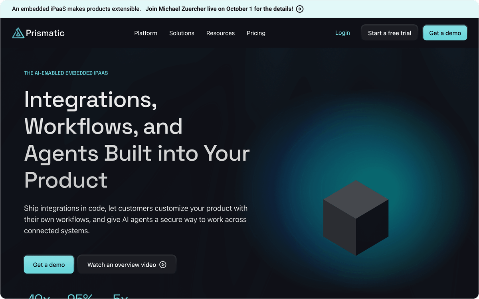Open the Platform menu
The width and height of the screenshot is (479, 299).
point(146,33)
